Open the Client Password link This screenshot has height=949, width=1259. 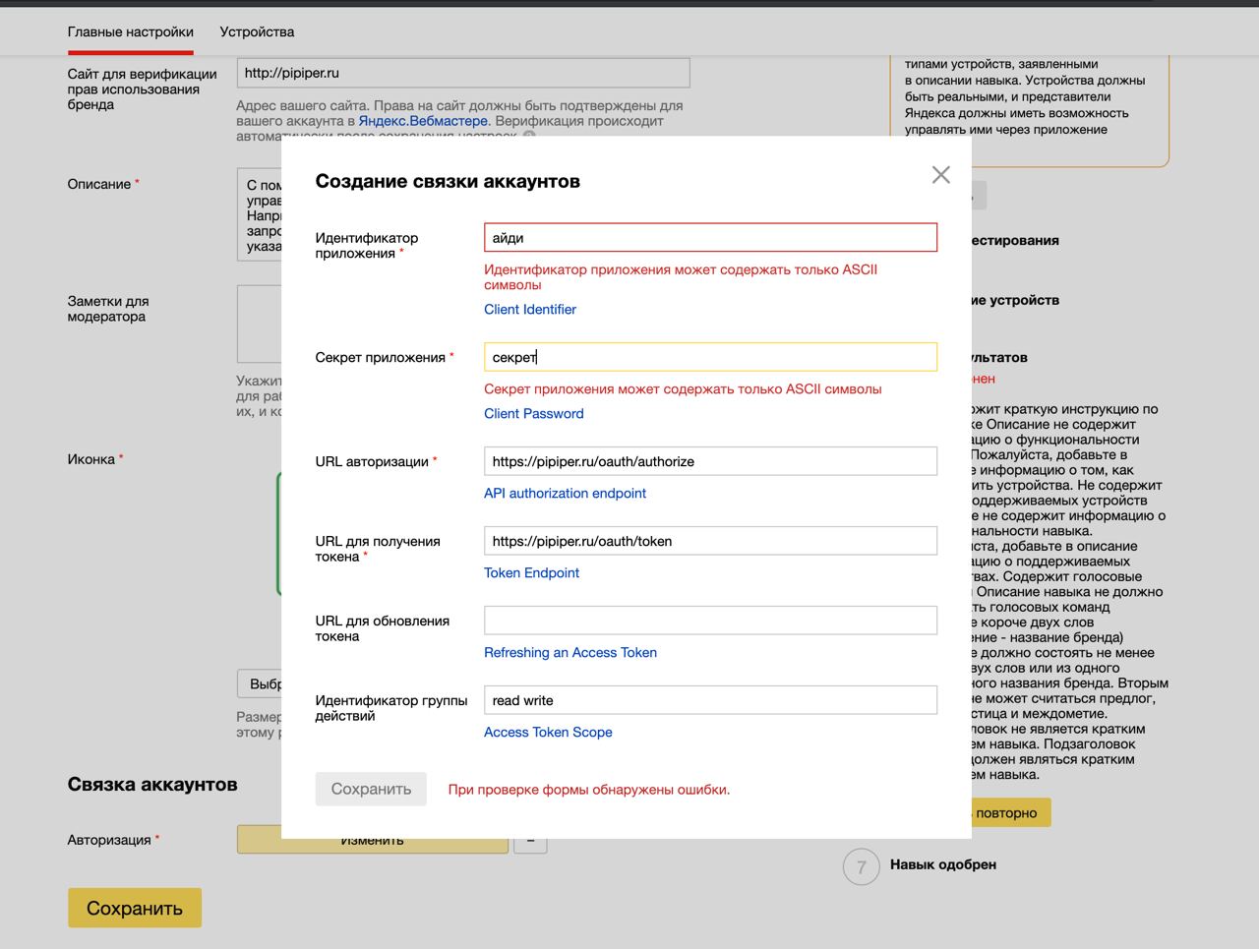point(533,414)
